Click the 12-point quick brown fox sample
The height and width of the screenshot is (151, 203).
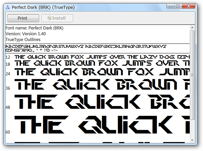tap(102, 57)
